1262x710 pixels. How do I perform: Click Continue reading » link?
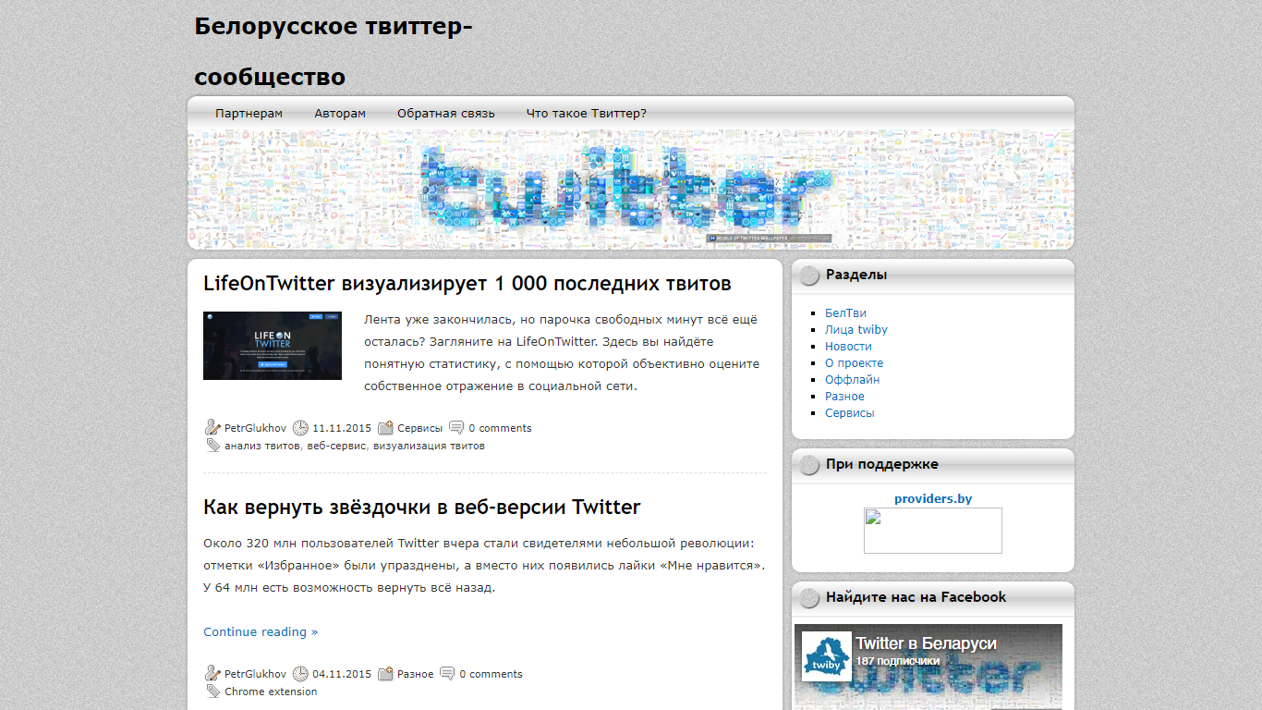(x=261, y=631)
